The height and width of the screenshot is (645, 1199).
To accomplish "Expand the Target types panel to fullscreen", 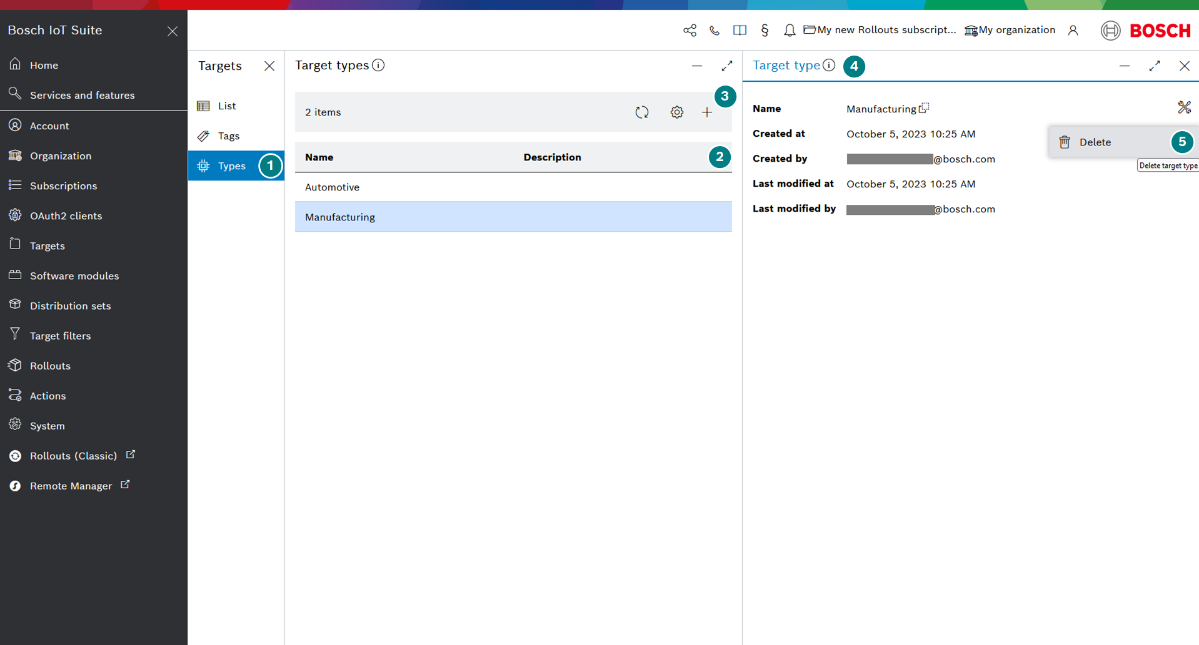I will pos(726,66).
